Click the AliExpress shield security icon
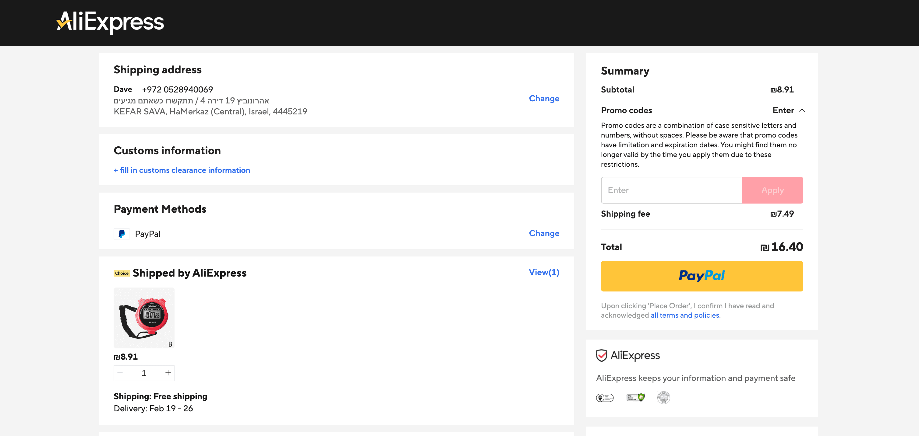Screen dimensions: 919x436 tap(602, 355)
